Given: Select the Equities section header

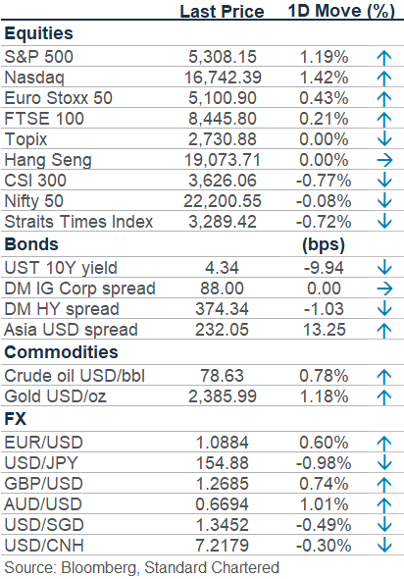Looking at the screenshot, I should (x=38, y=33).
